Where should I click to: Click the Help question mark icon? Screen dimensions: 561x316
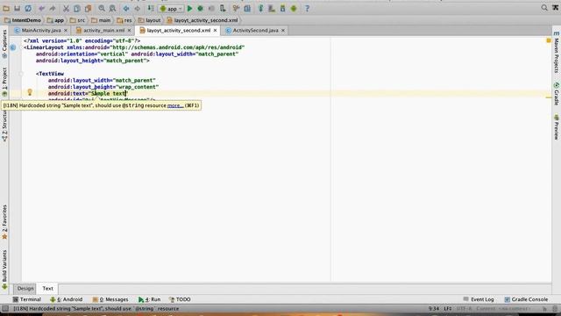click(307, 8)
